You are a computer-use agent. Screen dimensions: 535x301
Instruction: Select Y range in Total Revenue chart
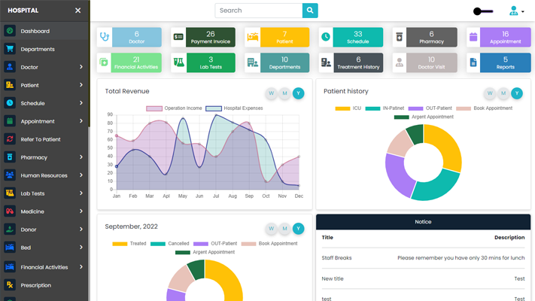(x=298, y=93)
